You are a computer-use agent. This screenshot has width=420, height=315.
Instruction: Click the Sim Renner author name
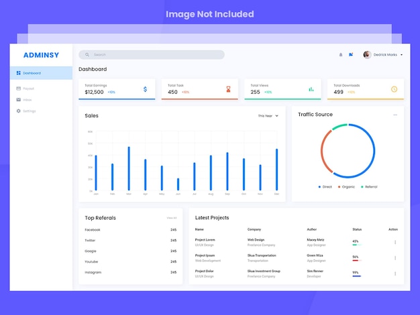click(315, 271)
